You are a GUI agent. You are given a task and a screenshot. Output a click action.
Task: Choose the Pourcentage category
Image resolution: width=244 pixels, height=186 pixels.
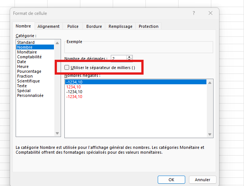[x=29, y=71]
